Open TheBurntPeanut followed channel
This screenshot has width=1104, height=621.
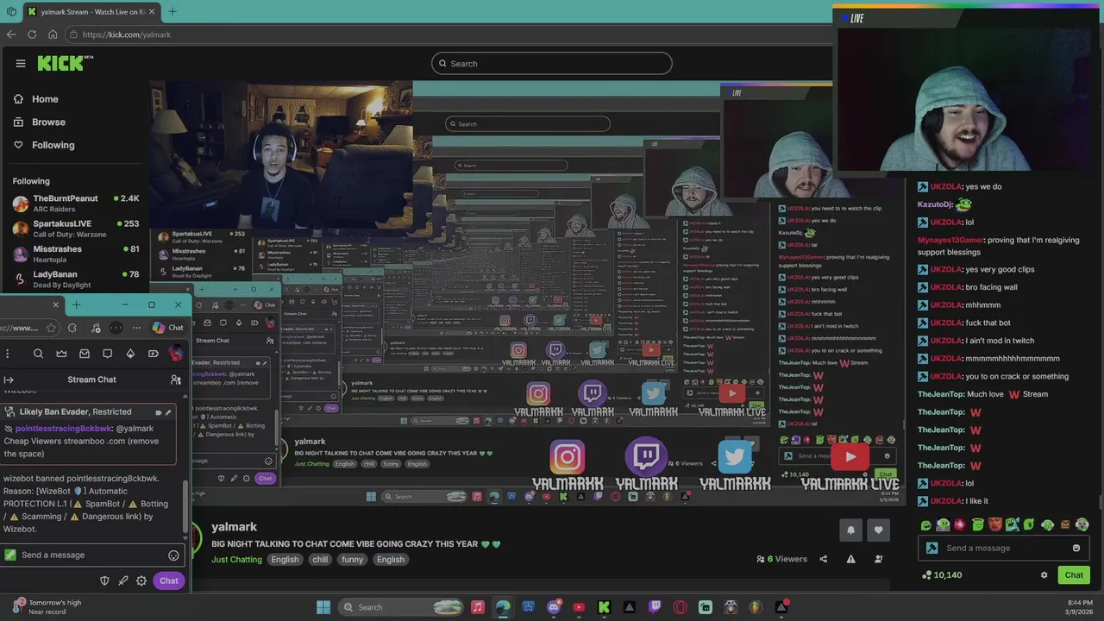coord(76,204)
